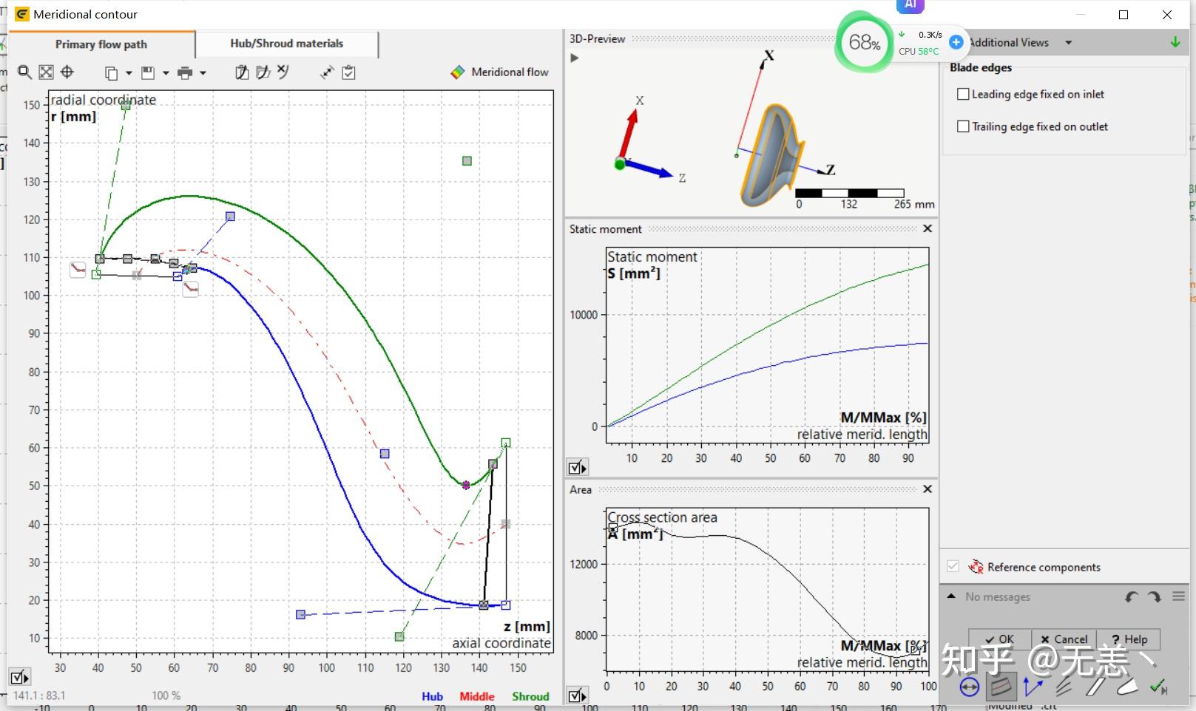The image size is (1196, 711).
Task: Click the 68% CPU monitor widget
Action: [x=864, y=42]
